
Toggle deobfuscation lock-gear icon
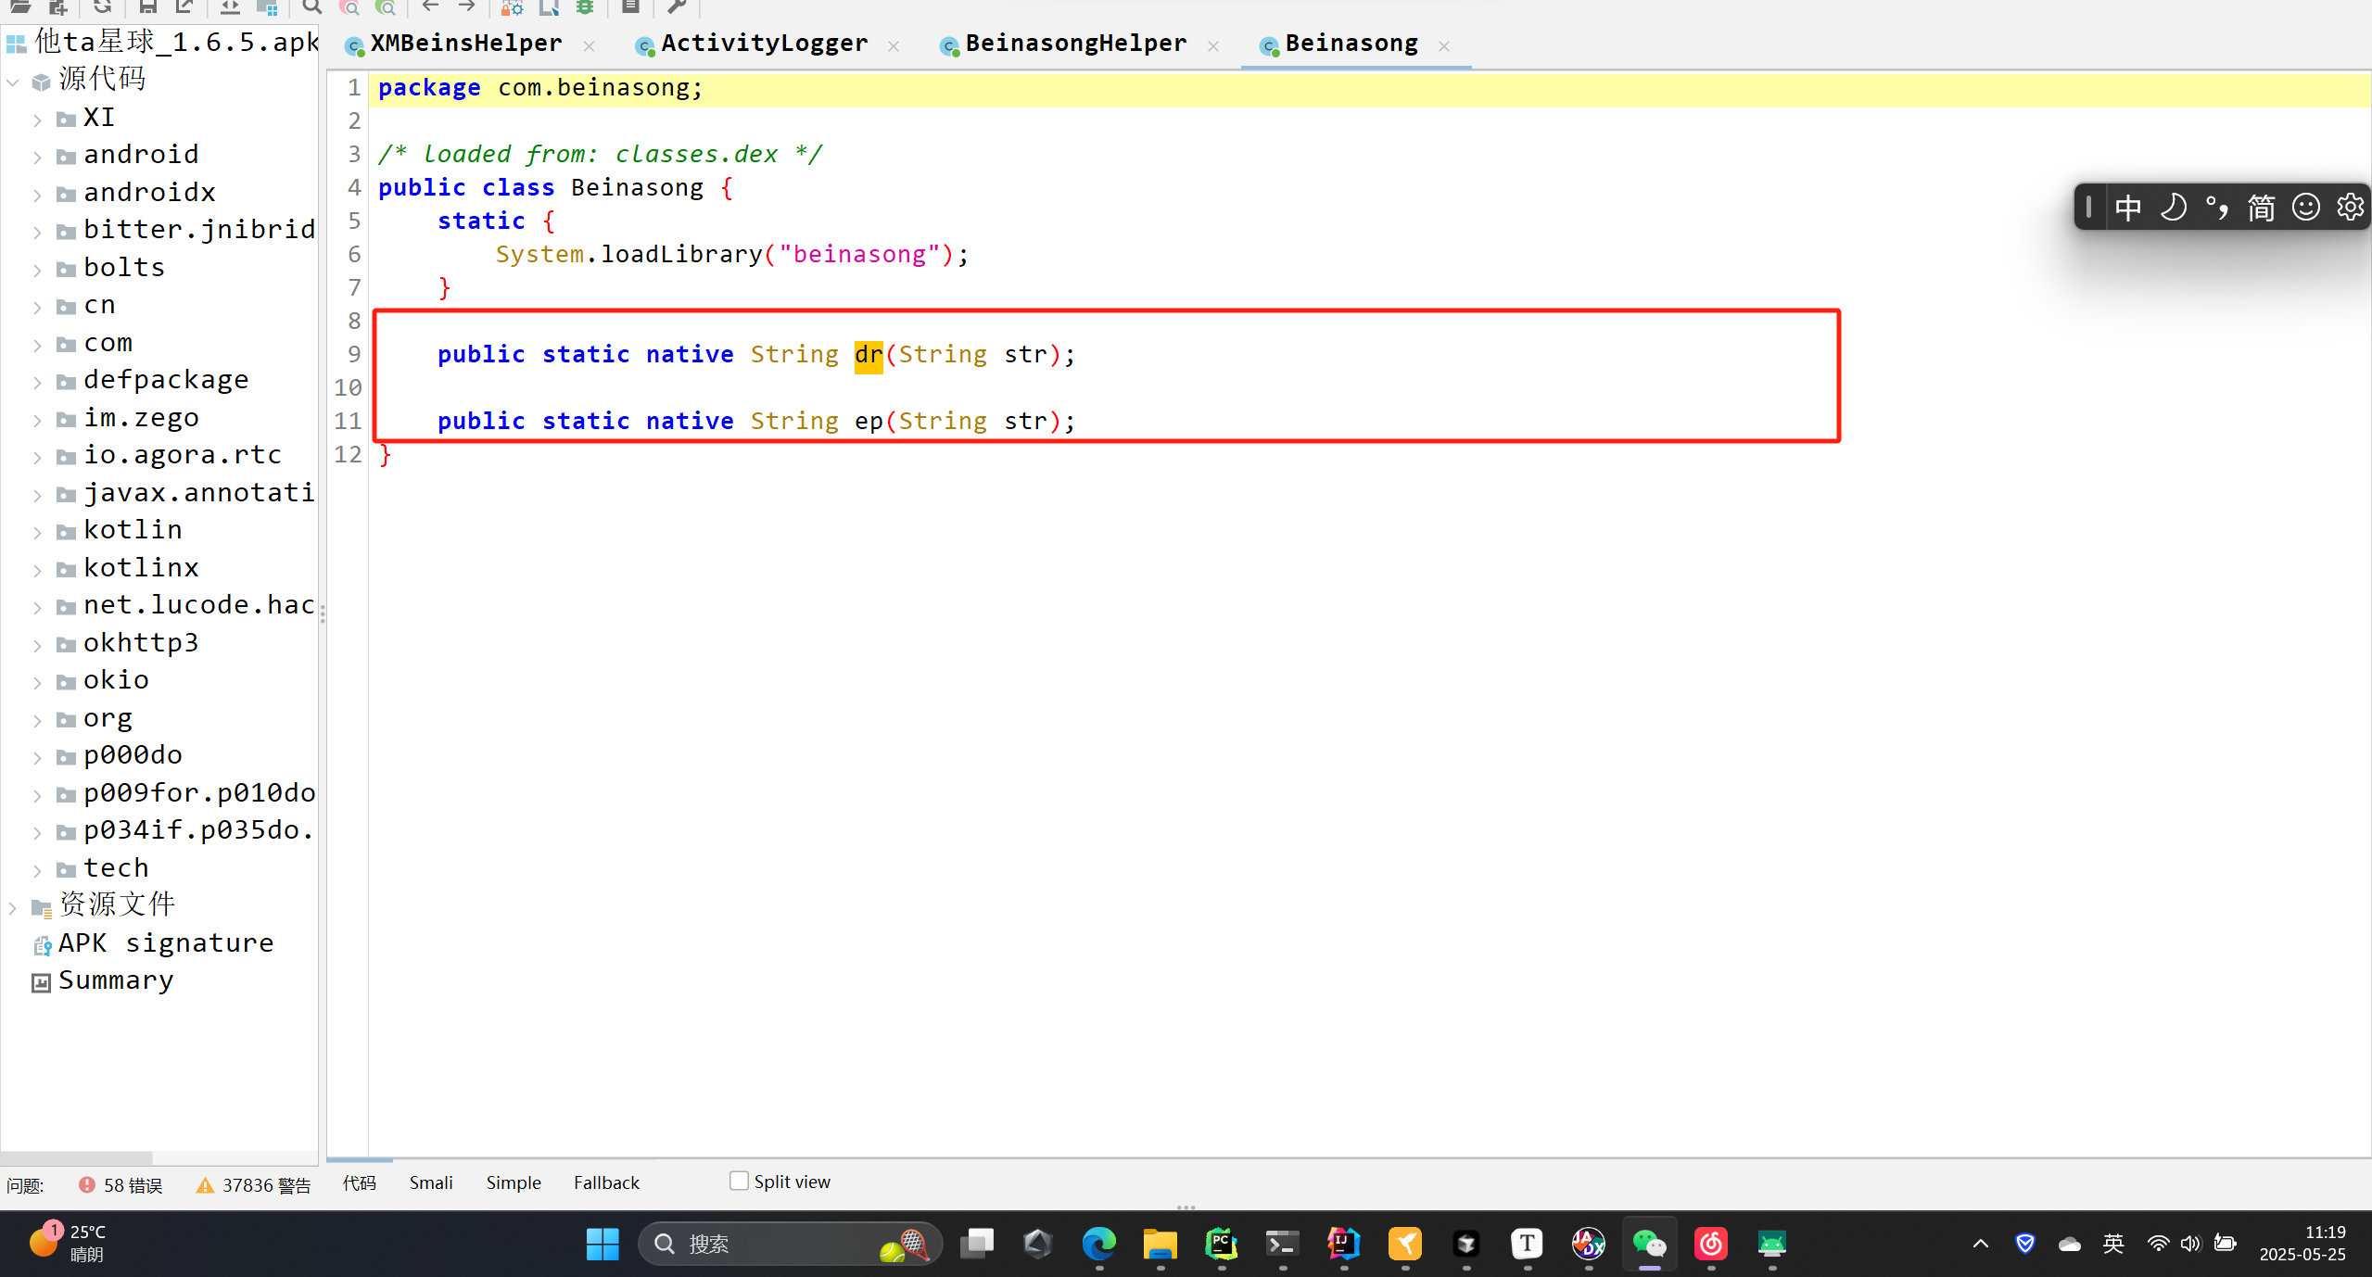pos(513,6)
